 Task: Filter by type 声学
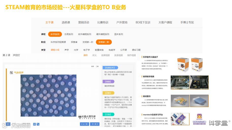[x=67, y=50]
